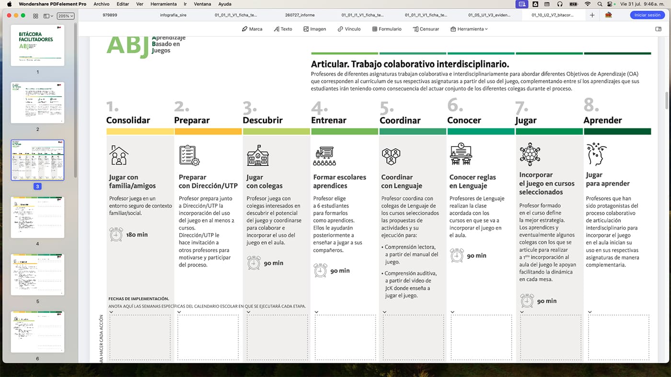Click the alarm clock beside 180 min

point(116,234)
